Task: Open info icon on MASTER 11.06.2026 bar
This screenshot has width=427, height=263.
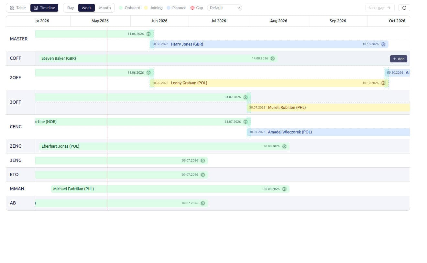Action: click(148, 34)
